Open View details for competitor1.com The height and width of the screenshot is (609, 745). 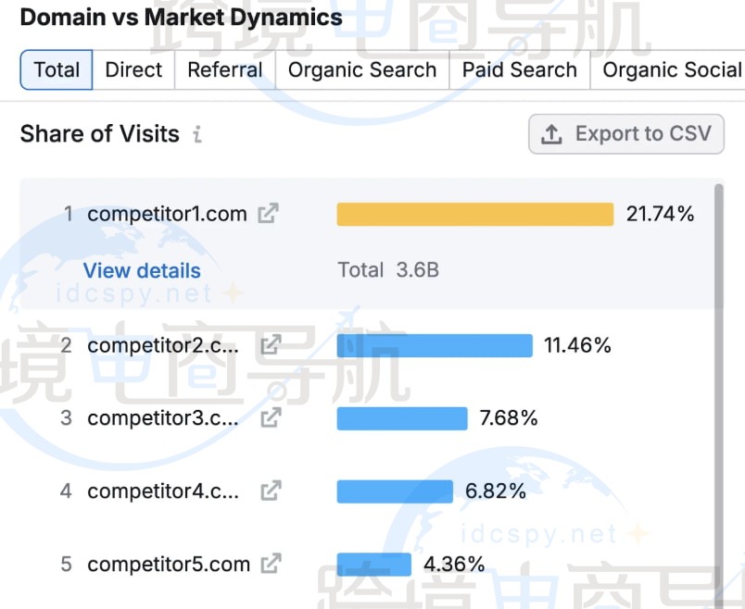[142, 270]
